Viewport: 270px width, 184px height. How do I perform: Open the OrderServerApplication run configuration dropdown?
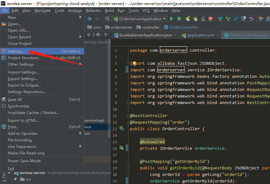coord(139,19)
